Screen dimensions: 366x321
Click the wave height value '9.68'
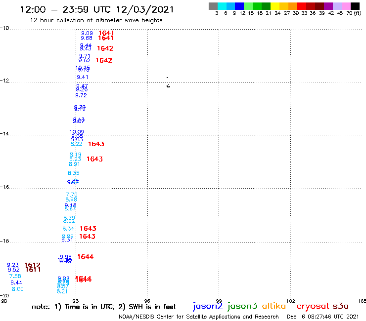[87, 38]
